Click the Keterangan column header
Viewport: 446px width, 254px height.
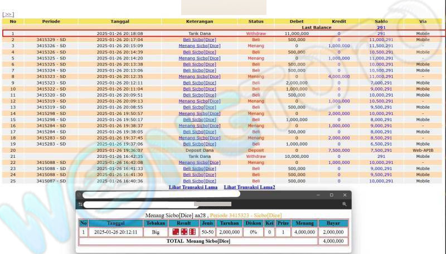[x=200, y=21]
